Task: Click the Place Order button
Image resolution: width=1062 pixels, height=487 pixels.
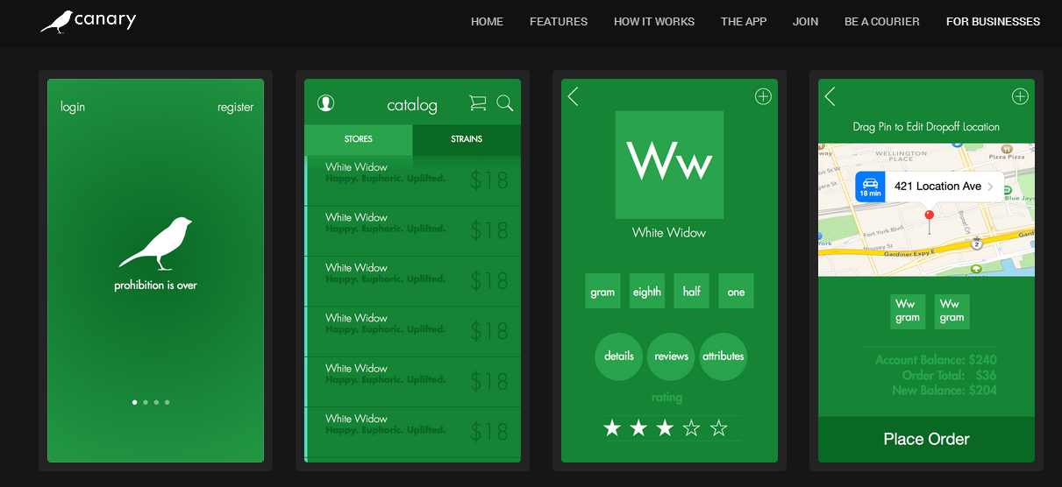Action: [x=926, y=439]
